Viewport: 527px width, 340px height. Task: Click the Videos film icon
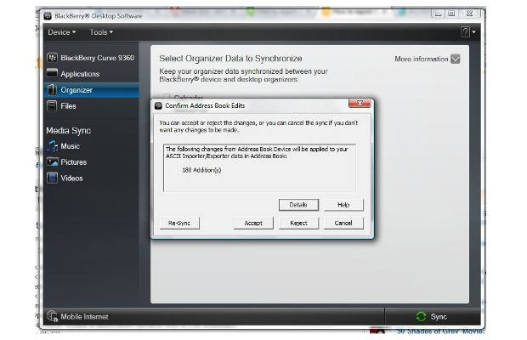click(x=52, y=178)
